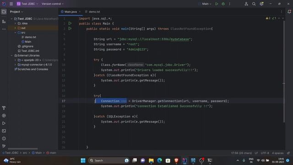Viewport: 293px width, 165px height.
Task: Open editor tabs options menu
Action: click(282, 11)
